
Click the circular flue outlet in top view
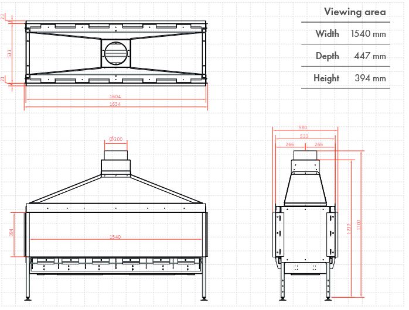[x=115, y=53]
